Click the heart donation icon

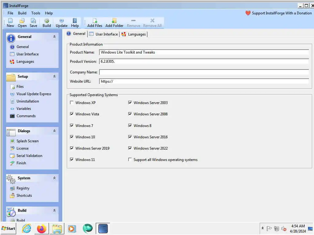(248, 13)
